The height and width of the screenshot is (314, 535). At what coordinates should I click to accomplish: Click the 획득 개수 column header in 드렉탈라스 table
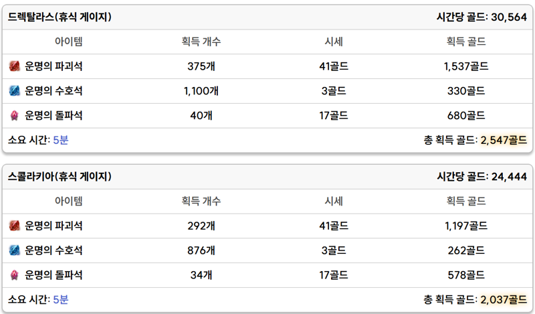pyautogui.click(x=201, y=42)
